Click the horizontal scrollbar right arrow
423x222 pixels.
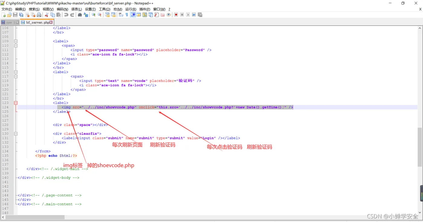pos(415,217)
